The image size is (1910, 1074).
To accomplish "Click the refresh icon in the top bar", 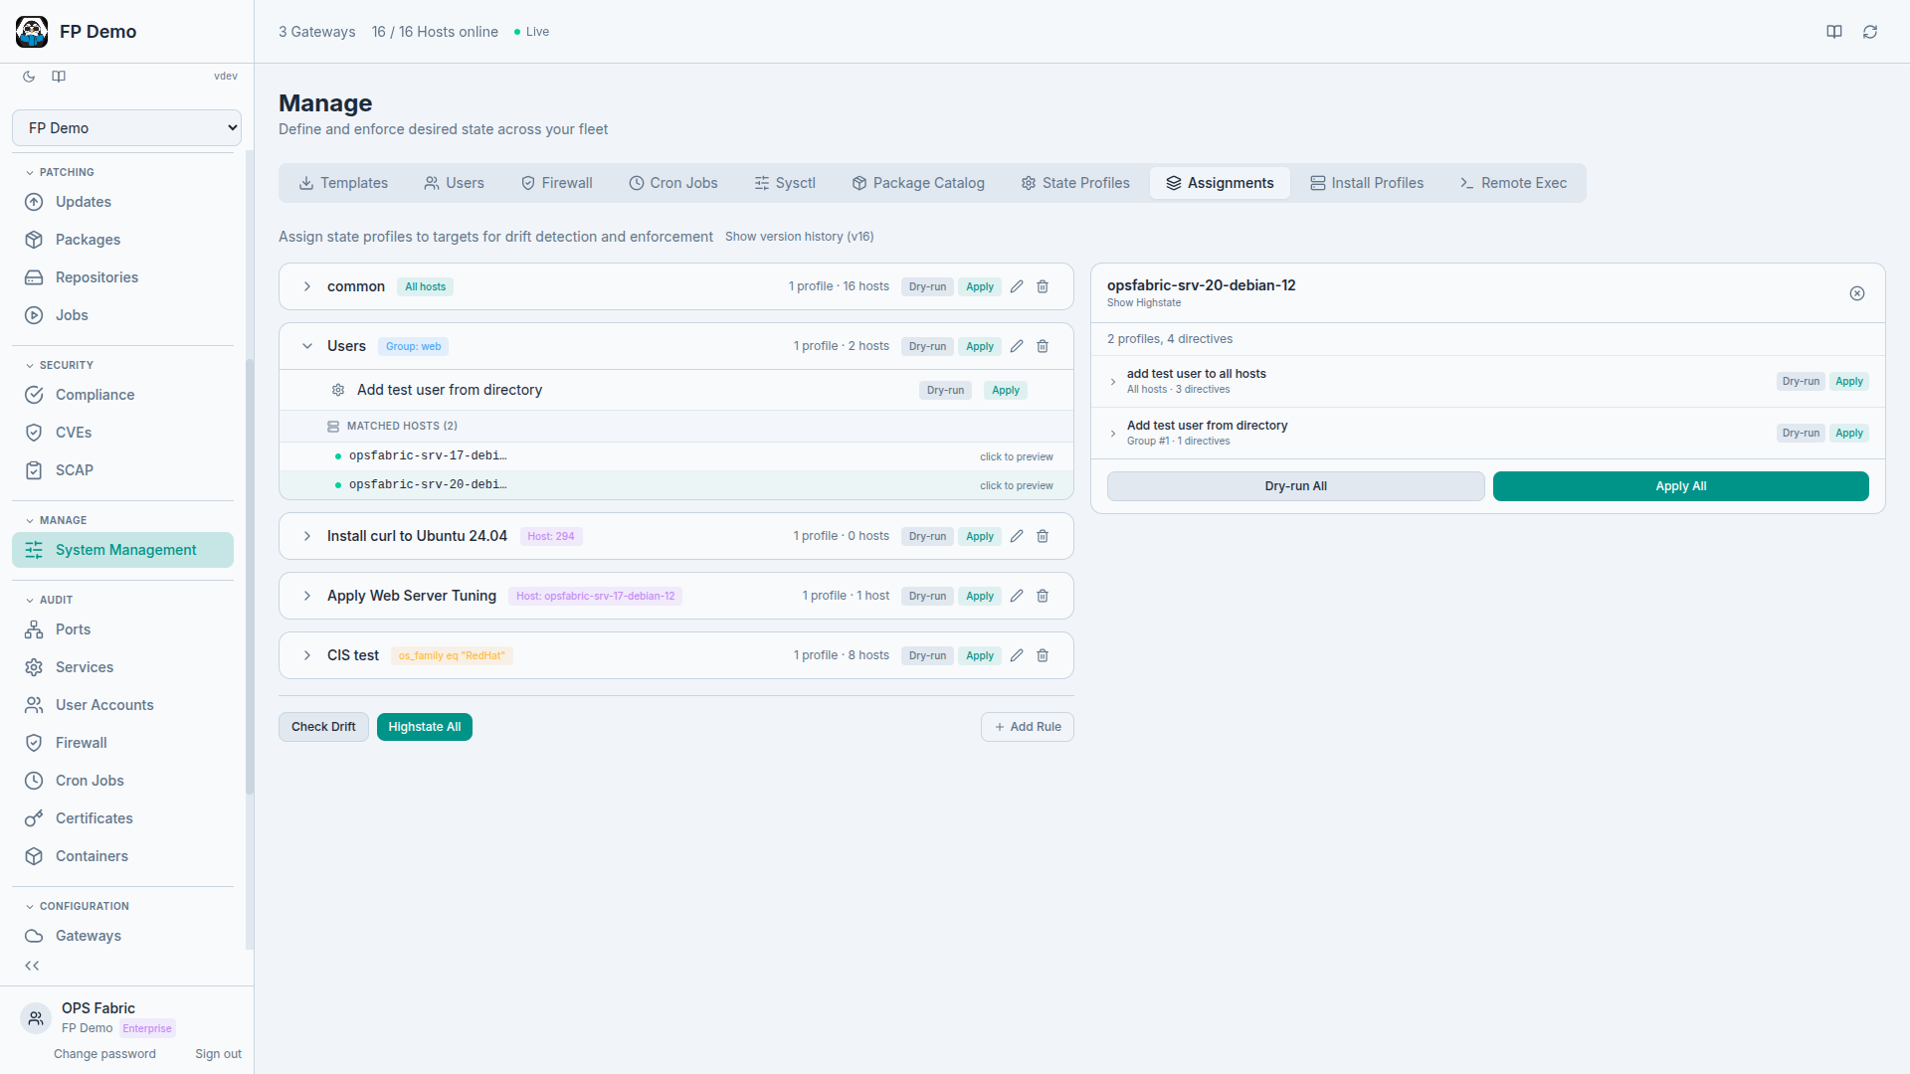I will (1870, 31).
